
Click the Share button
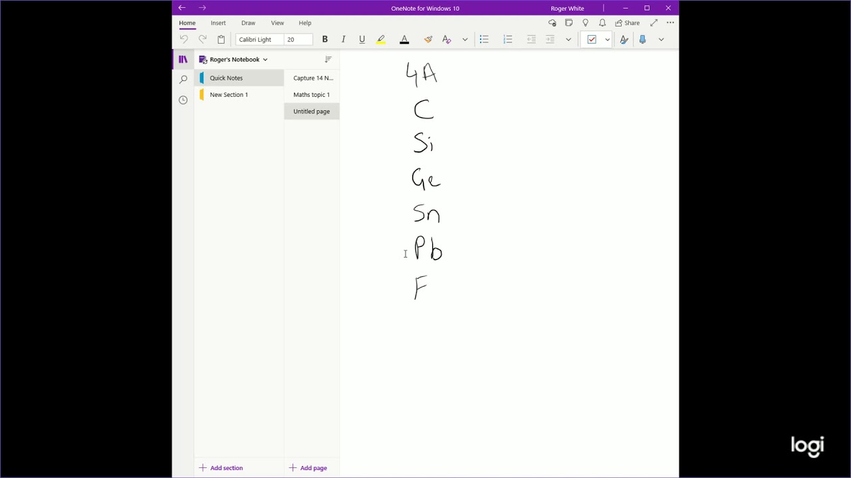click(x=628, y=23)
